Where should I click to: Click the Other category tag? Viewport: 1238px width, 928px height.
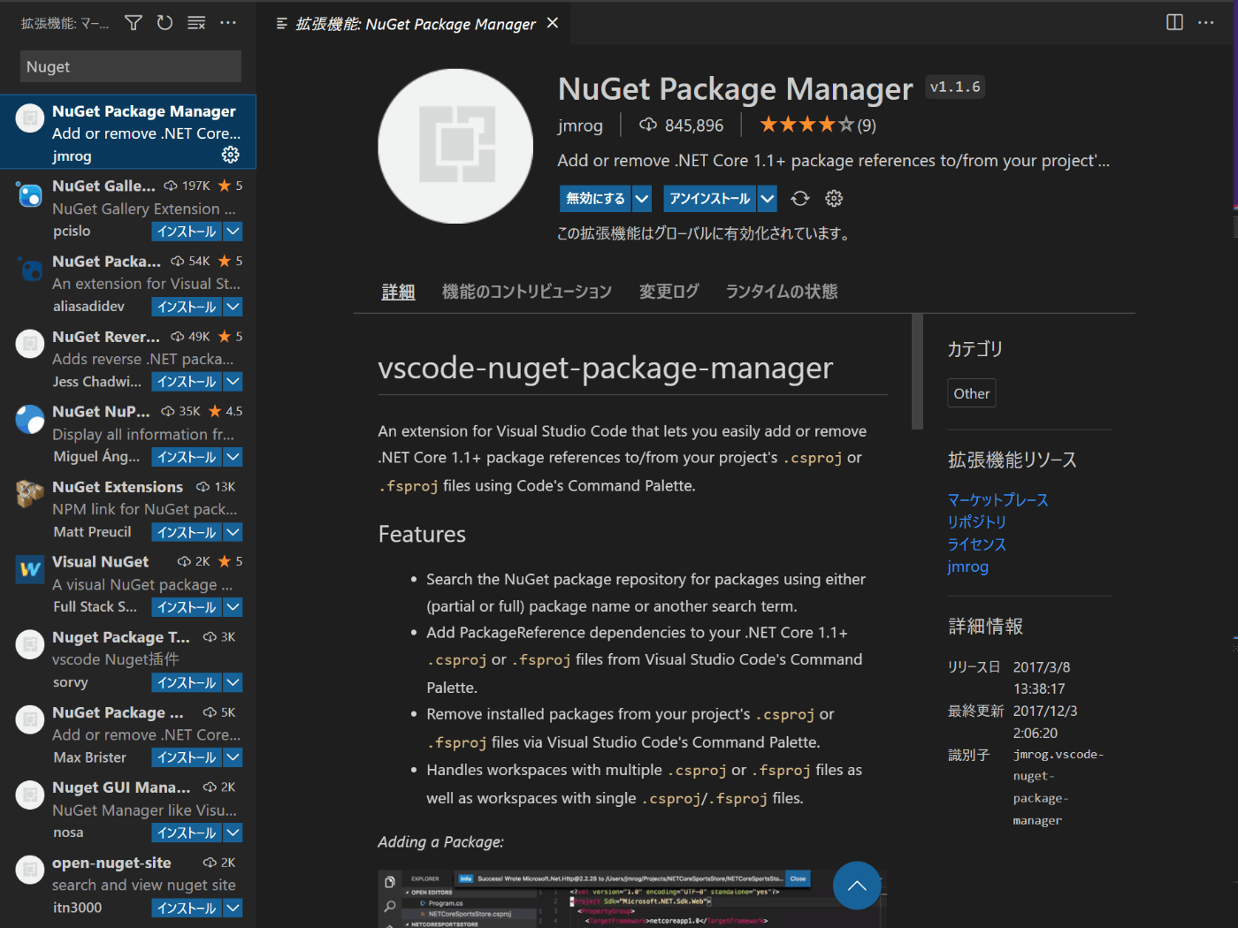click(972, 393)
